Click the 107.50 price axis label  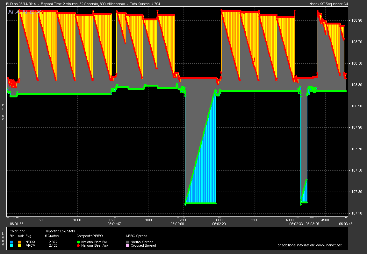pos(357,171)
